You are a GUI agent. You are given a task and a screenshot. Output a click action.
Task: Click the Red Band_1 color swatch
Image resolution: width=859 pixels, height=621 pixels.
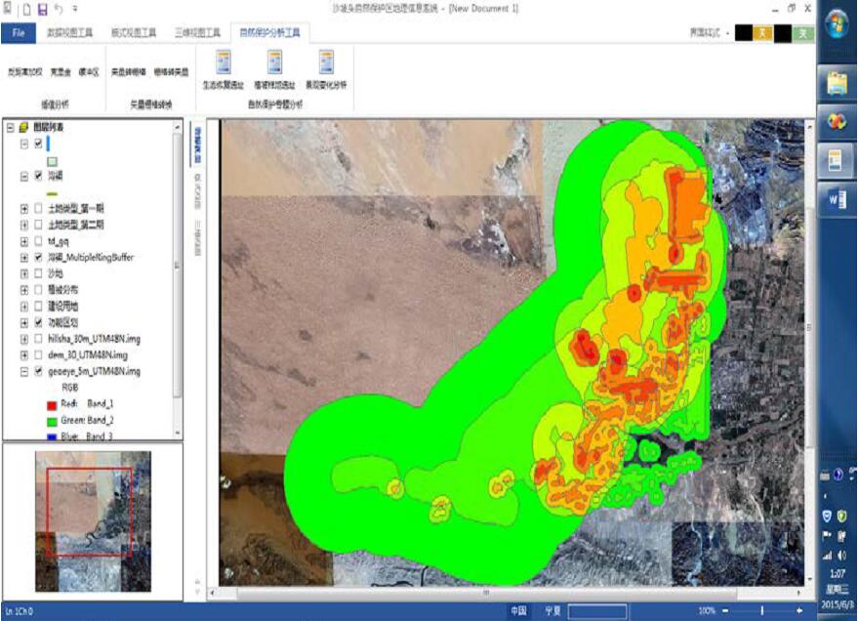click(52, 403)
